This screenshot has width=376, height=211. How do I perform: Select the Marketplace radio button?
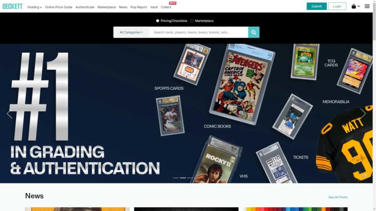click(x=192, y=21)
